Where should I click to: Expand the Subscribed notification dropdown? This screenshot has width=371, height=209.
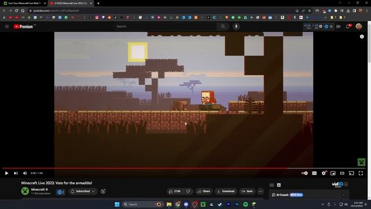click(82, 191)
